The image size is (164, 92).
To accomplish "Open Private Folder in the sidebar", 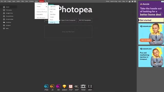I will [8, 19].
